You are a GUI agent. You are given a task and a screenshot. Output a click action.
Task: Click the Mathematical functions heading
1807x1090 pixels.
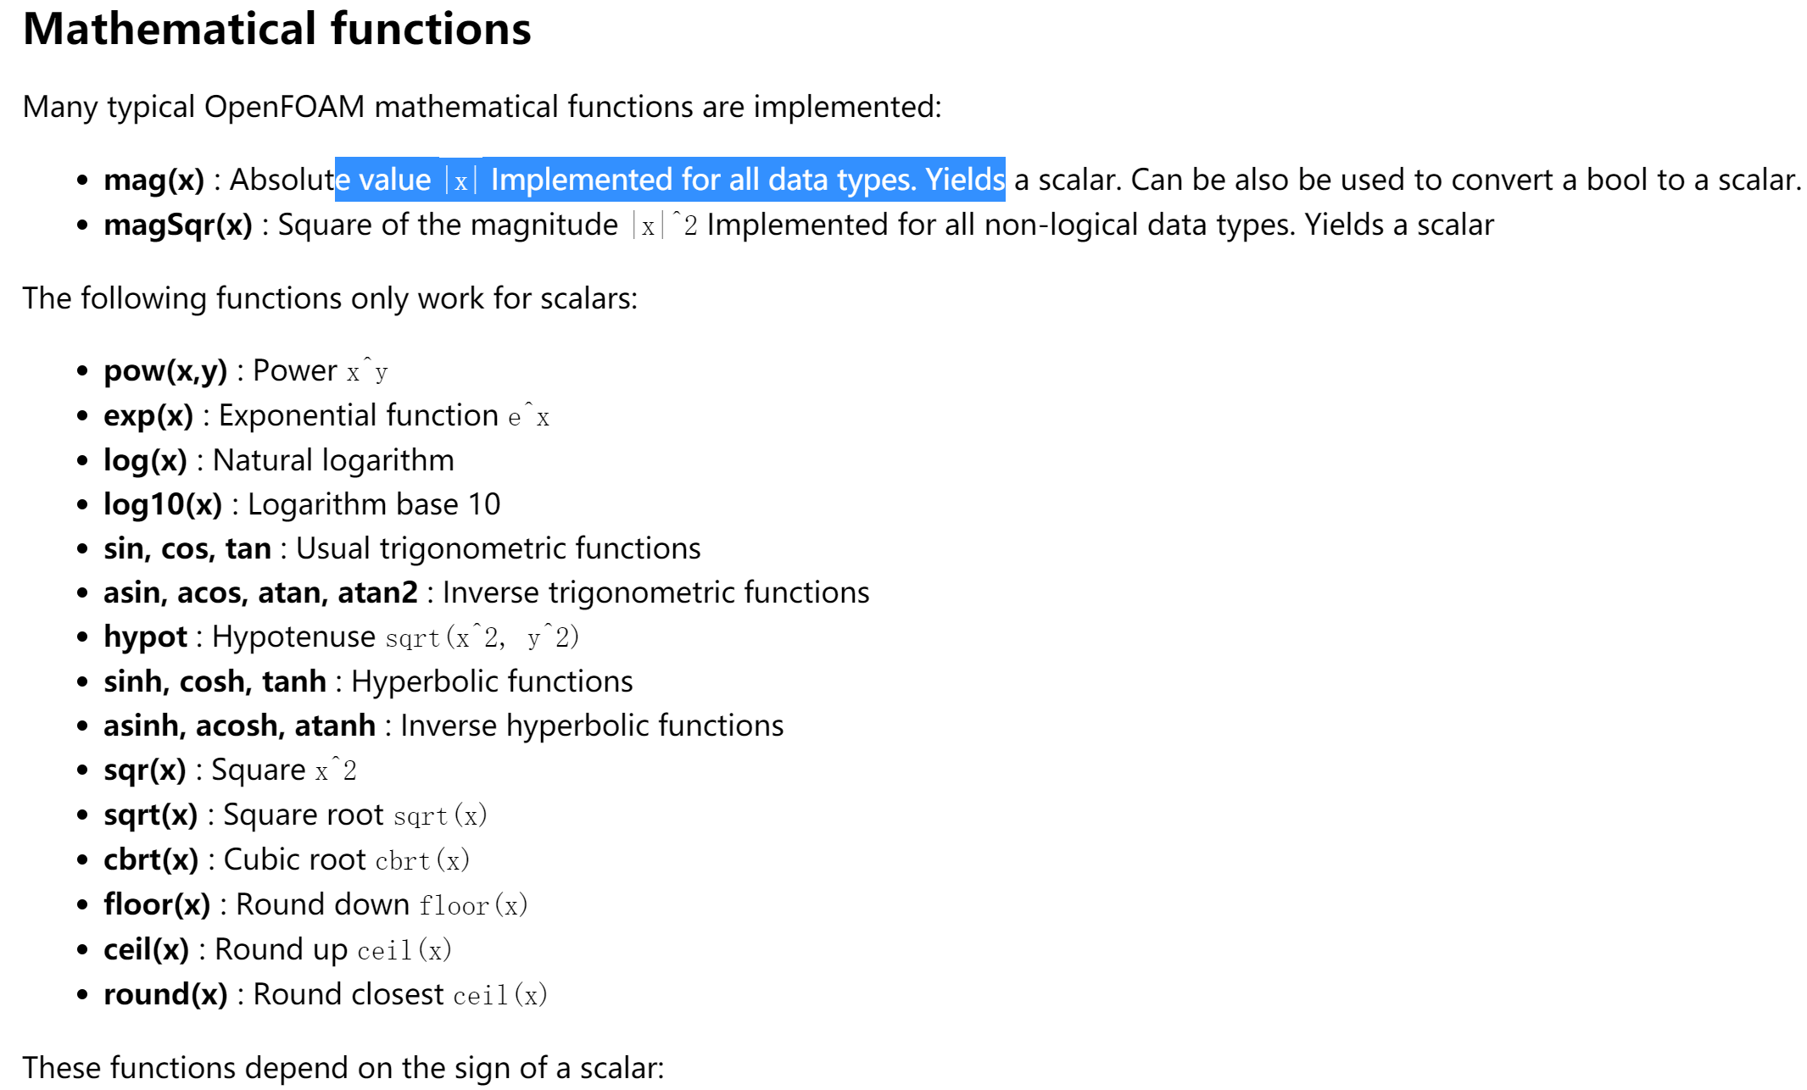pos(276,29)
